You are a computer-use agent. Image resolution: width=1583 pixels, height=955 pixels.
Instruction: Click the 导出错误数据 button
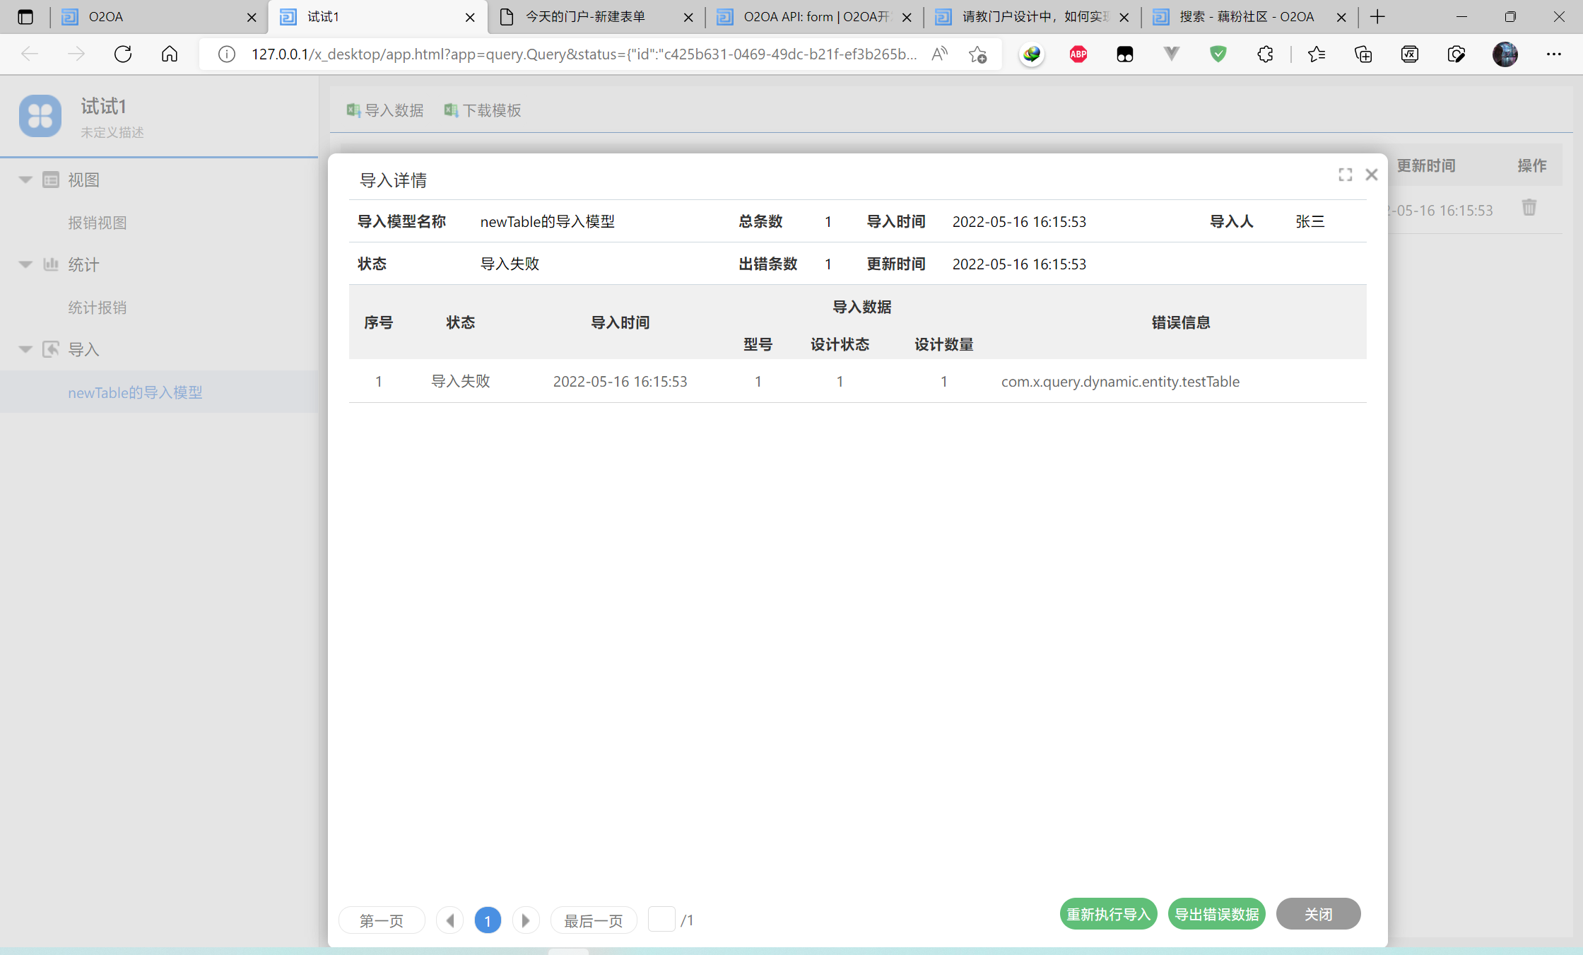(x=1216, y=914)
